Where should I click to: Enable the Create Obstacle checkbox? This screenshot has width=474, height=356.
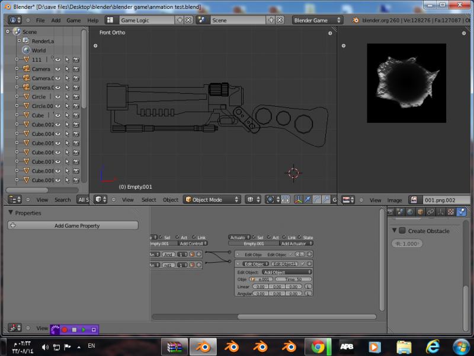pyautogui.click(x=402, y=231)
